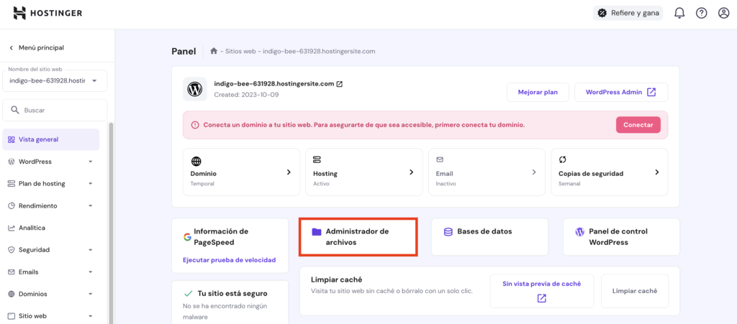Expand the Seguridad sidebar menu
Viewport: 737px width, 324px height.
(x=51, y=250)
